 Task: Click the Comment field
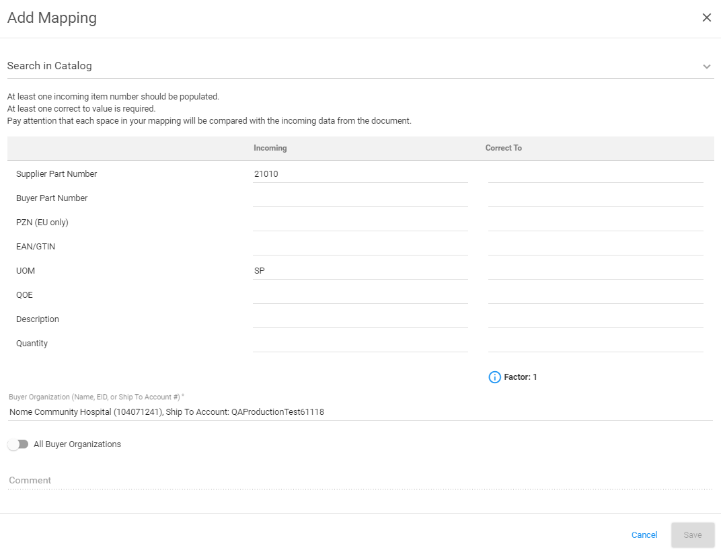click(269, 480)
